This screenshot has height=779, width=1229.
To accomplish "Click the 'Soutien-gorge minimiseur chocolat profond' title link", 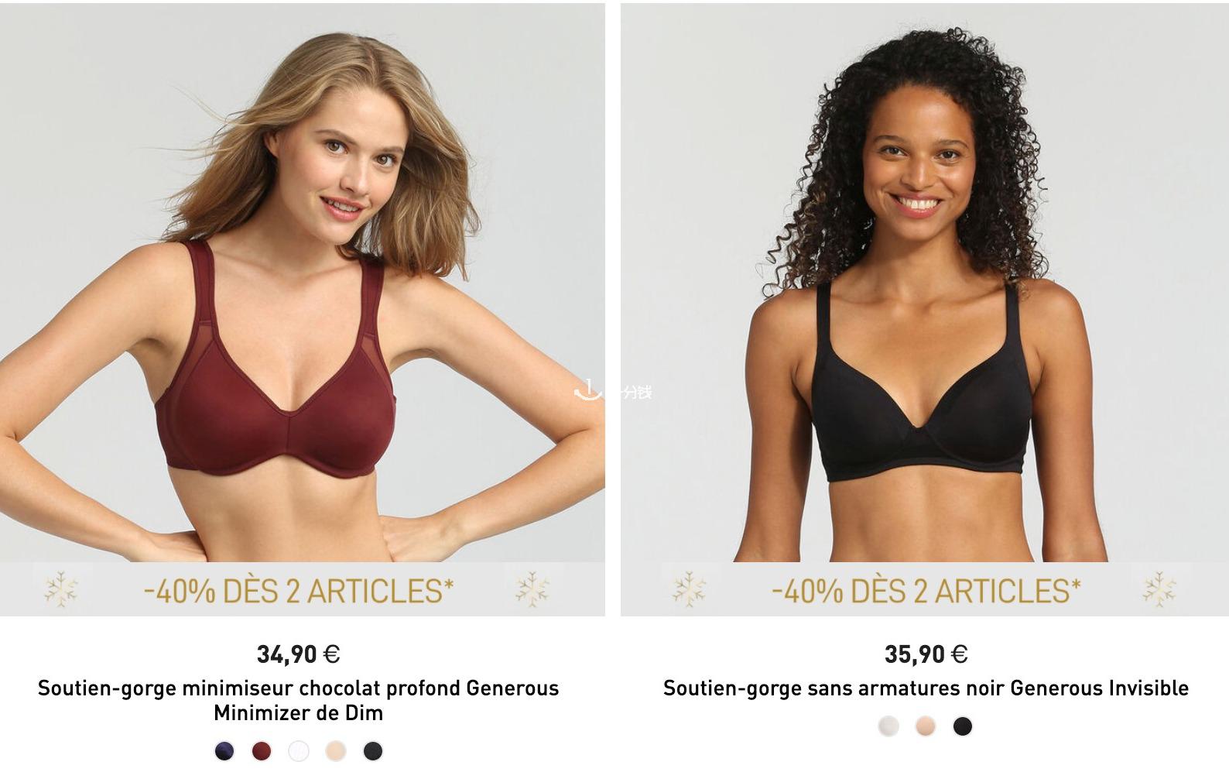I will 298,700.
